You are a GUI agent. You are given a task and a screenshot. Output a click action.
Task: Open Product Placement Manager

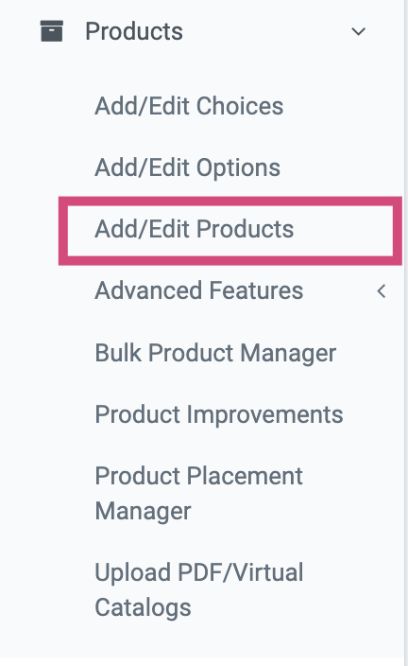tap(198, 493)
